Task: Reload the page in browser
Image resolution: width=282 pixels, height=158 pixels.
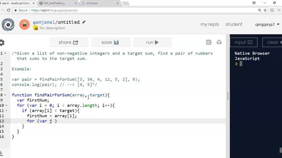Action: (8, 10)
